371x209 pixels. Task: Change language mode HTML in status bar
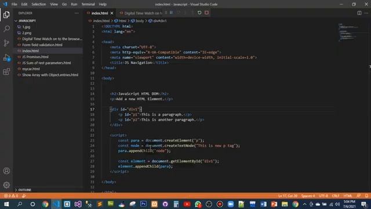[x=348, y=196]
